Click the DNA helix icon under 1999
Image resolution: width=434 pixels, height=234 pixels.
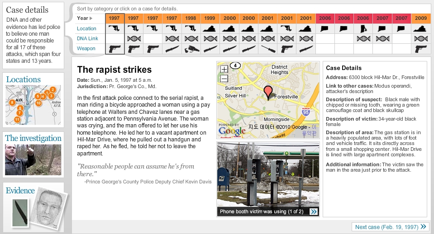210,39
